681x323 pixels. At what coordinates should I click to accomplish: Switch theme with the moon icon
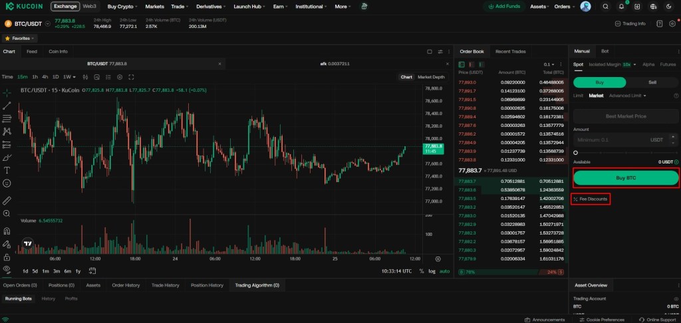tap(668, 7)
